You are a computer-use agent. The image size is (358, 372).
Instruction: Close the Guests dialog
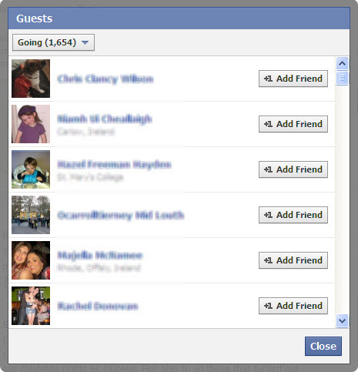tap(323, 346)
